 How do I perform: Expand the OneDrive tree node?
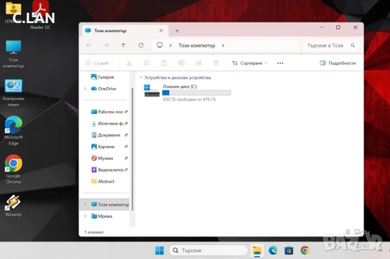pyautogui.click(x=85, y=89)
